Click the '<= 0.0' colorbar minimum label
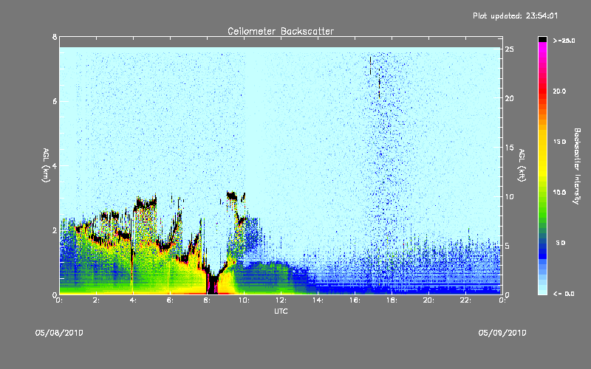 pos(564,294)
